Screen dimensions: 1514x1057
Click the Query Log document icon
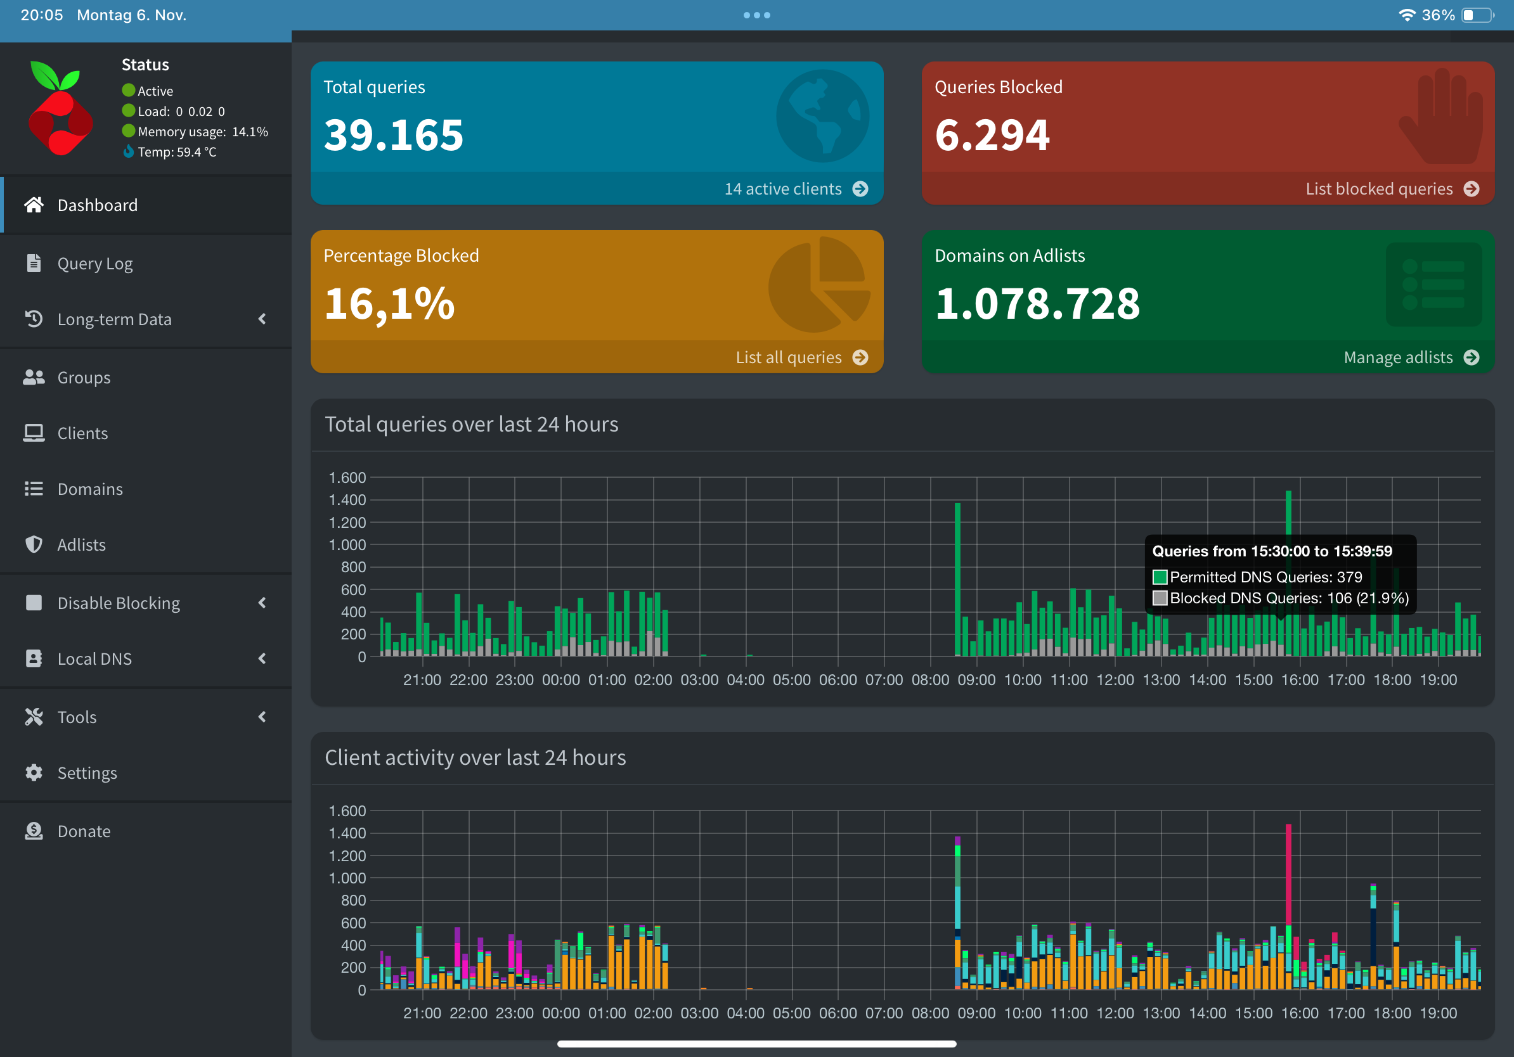(x=34, y=263)
